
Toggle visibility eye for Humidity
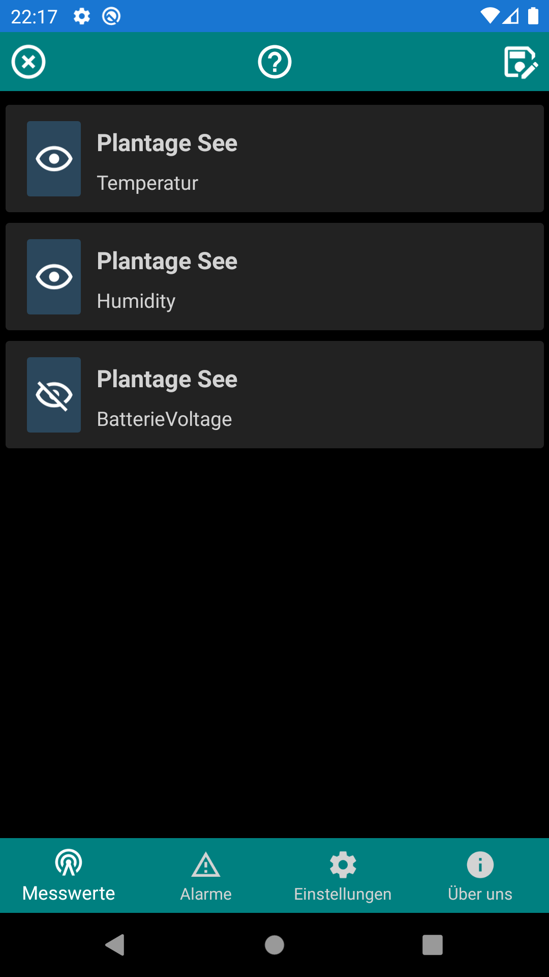click(54, 277)
